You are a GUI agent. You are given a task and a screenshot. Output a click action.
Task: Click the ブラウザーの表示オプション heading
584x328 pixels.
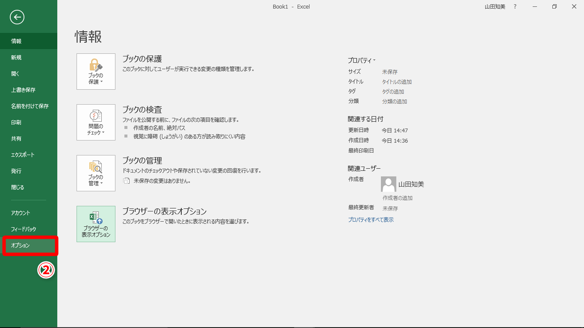click(x=165, y=211)
